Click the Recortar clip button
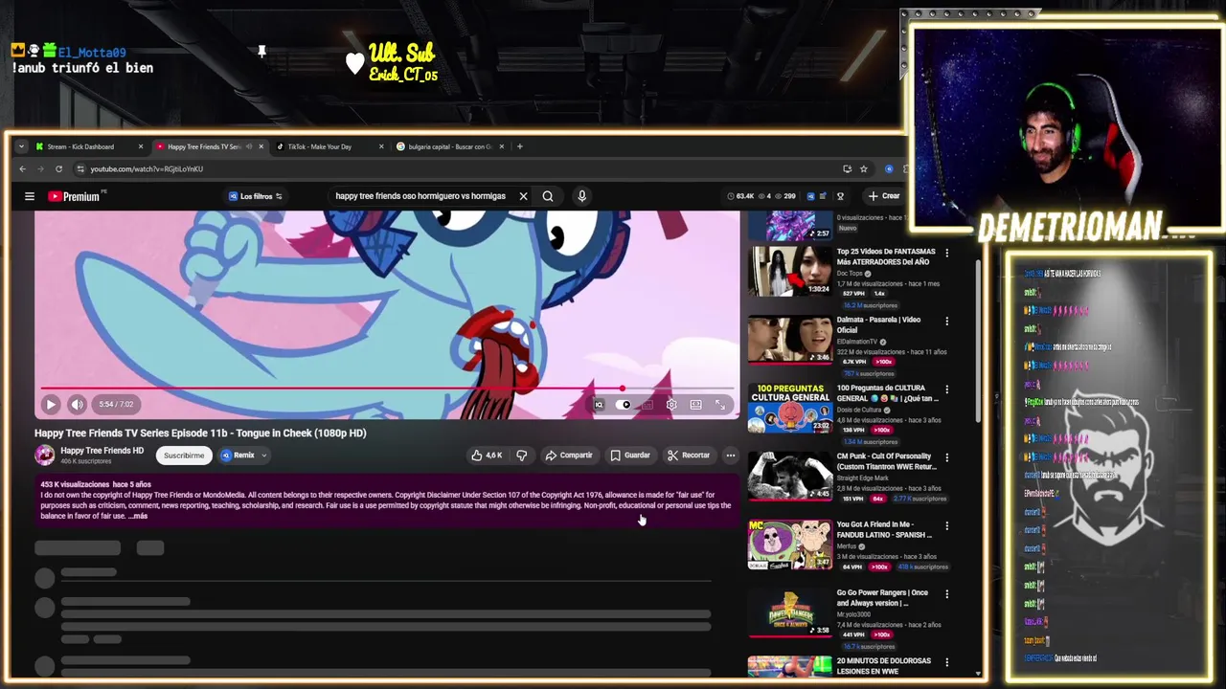Screen dimensions: 1226x689 [689, 456]
